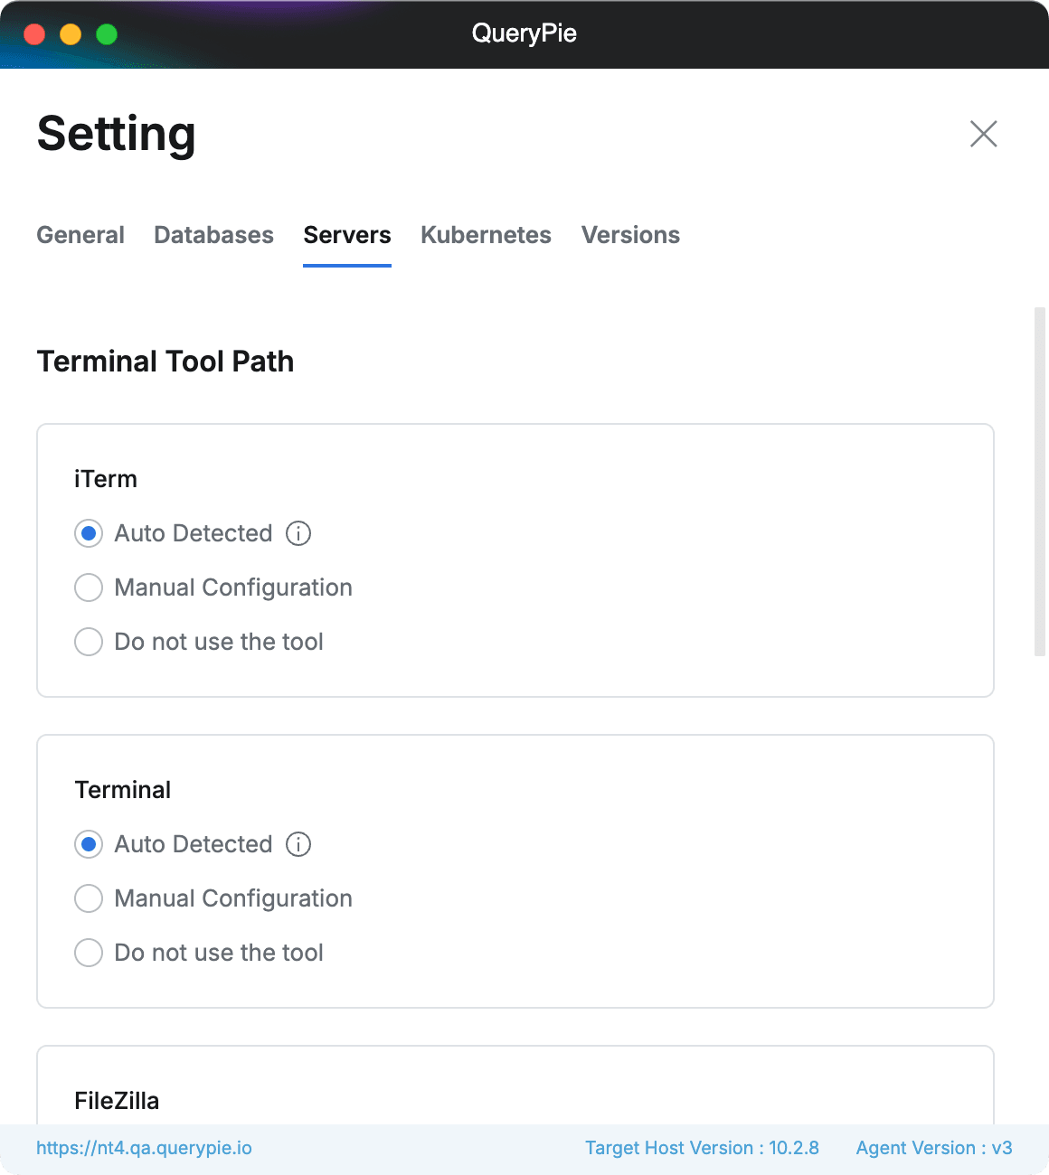Viewport: 1049px width, 1175px height.
Task: Click the Agent Version v3 label
Action: pos(934,1148)
